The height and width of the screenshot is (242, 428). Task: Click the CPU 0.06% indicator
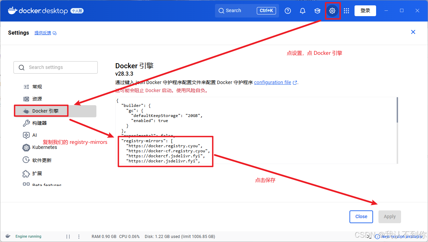pos(129,237)
